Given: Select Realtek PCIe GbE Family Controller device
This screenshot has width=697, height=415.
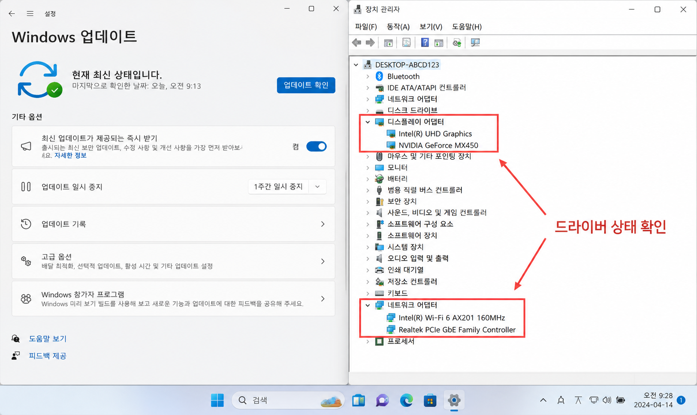Looking at the screenshot, I should click(457, 330).
